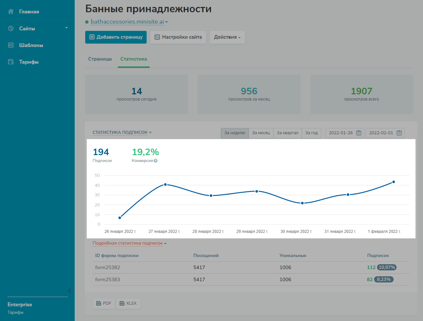Open the bathaccessories.minisite.ai link
This screenshot has height=321, width=423.
127,22
